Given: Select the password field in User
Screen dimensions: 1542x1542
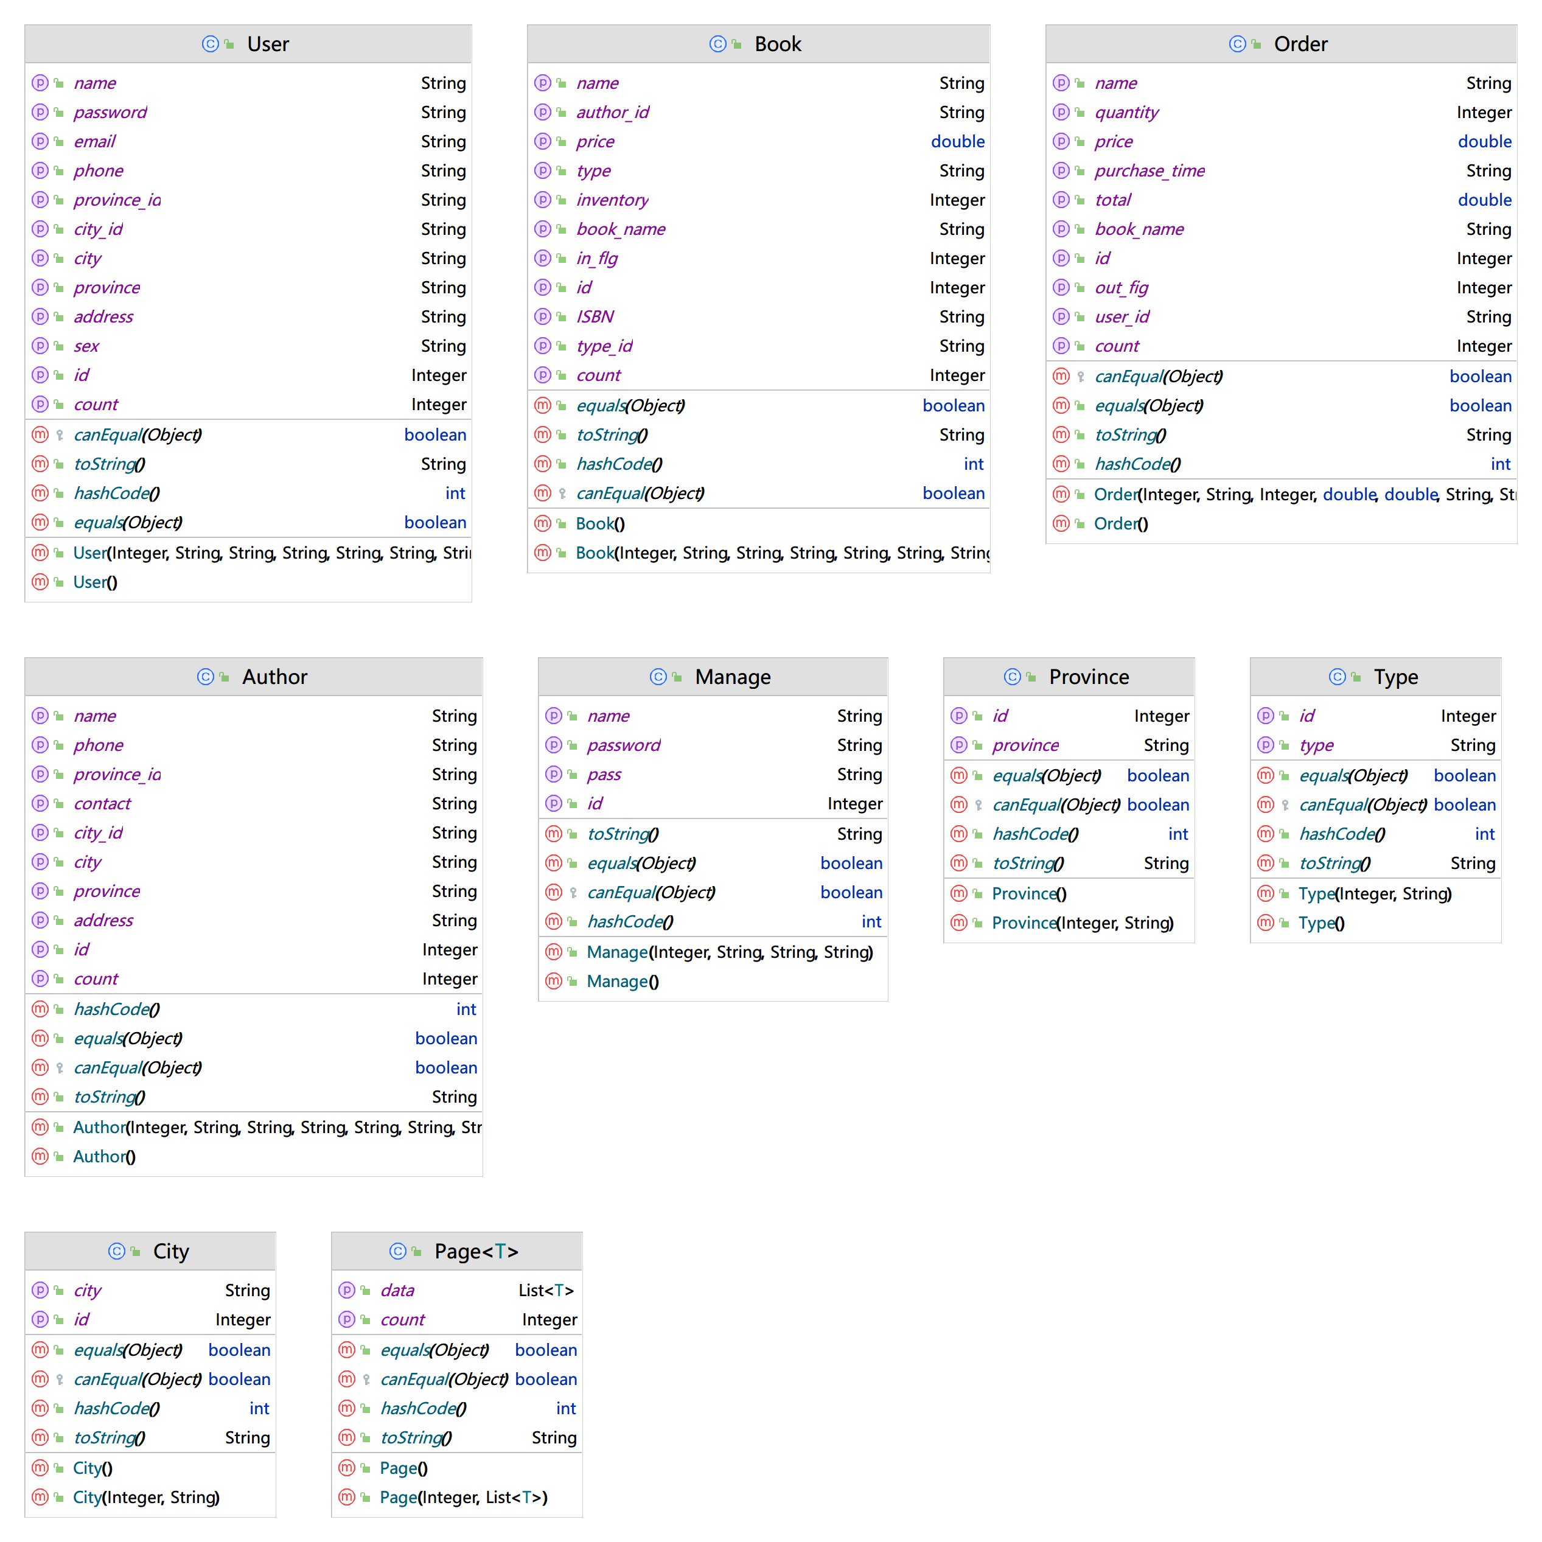Looking at the screenshot, I should coord(110,113).
